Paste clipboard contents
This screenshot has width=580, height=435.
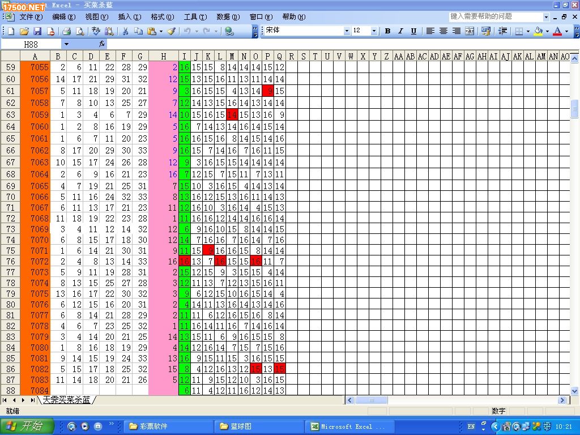pyautogui.click(x=152, y=32)
